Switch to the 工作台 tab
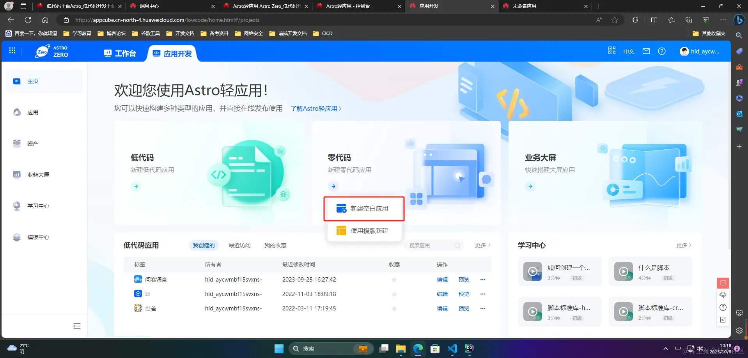Screen dimensions: 748x358 pyautogui.click(x=120, y=53)
